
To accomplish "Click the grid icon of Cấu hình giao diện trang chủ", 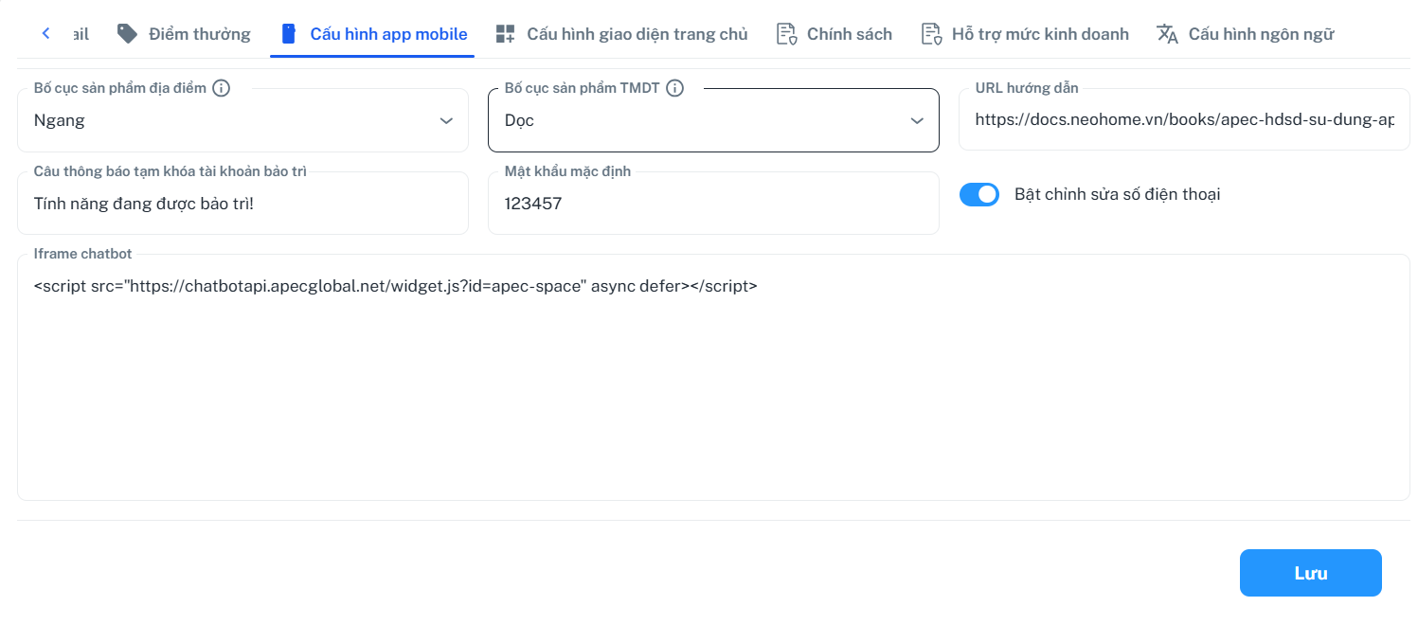I will [505, 34].
